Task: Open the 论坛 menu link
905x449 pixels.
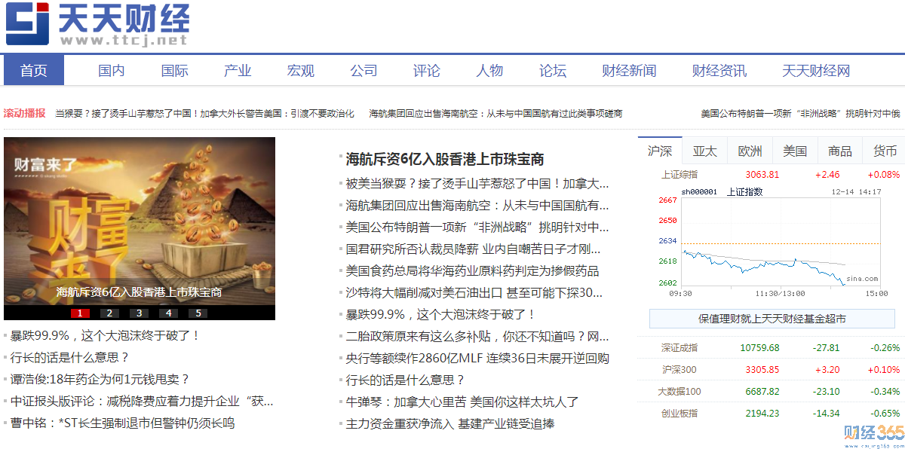Action: (x=553, y=71)
